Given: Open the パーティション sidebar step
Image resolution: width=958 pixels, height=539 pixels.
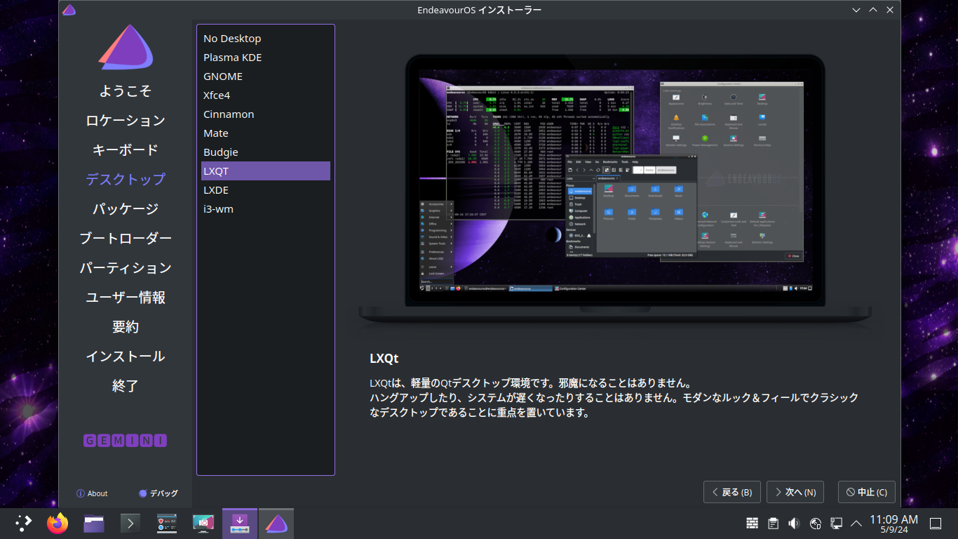Looking at the screenshot, I should [126, 268].
